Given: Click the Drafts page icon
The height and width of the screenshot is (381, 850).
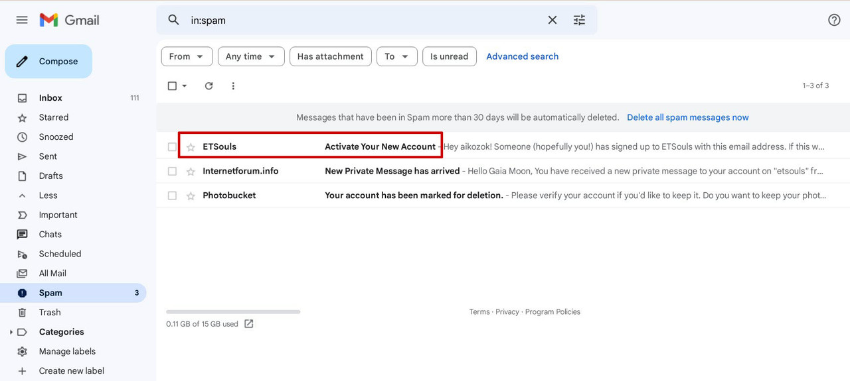Looking at the screenshot, I should (x=22, y=176).
